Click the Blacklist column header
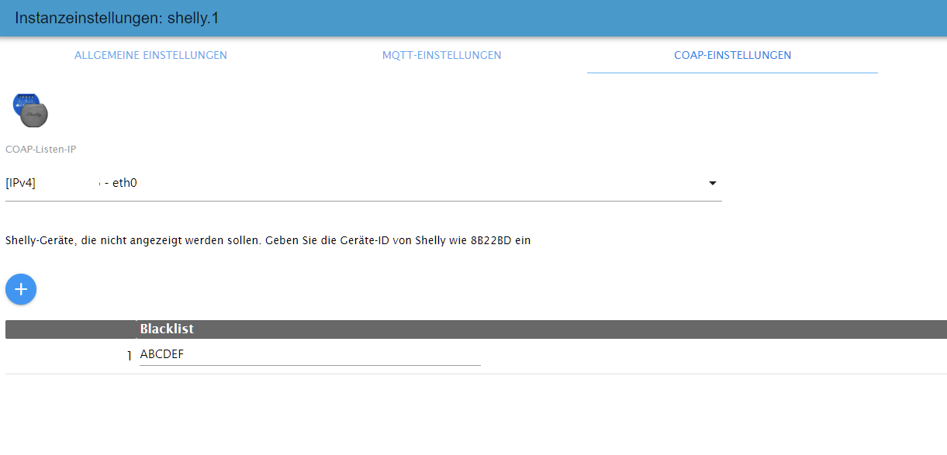The height and width of the screenshot is (455, 947). click(541, 329)
